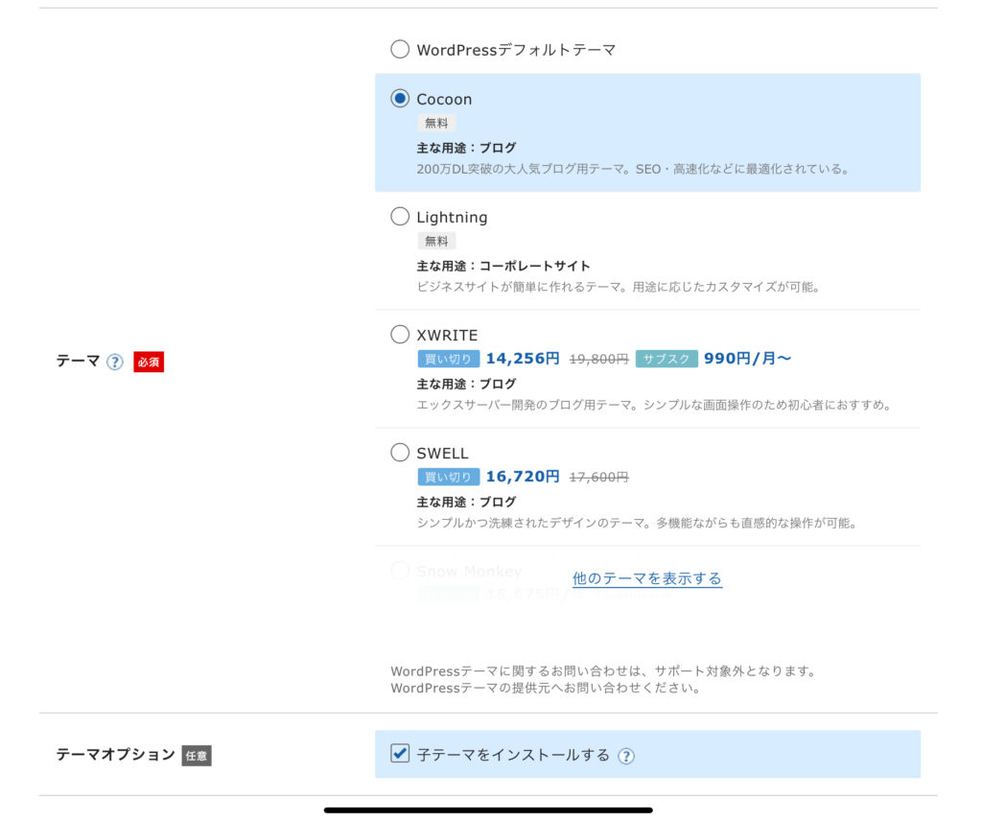
Task: Click the 200万DL突破 Cocoon description
Action: (633, 169)
